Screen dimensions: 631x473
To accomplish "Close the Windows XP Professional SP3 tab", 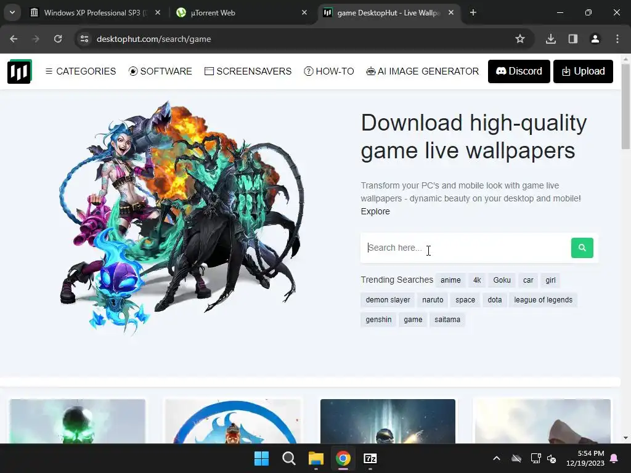I will pos(158,13).
